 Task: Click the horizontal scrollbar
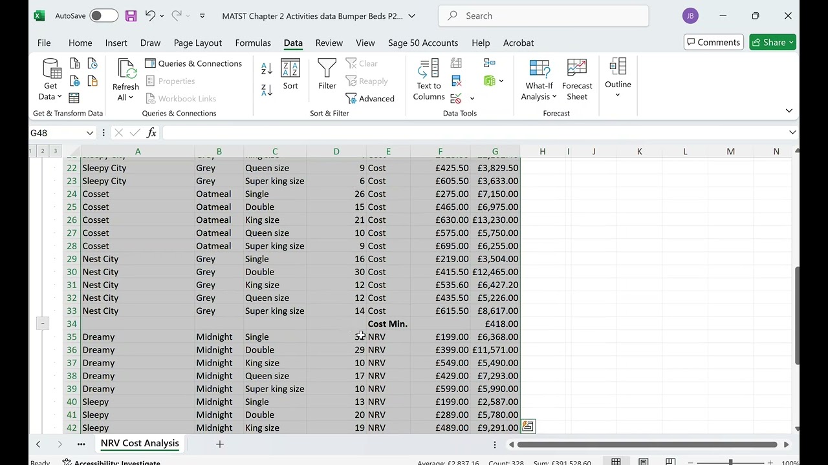(x=648, y=444)
